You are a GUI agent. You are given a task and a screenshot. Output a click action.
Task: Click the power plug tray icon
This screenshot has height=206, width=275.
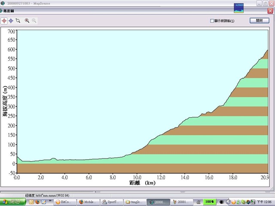(222, 202)
